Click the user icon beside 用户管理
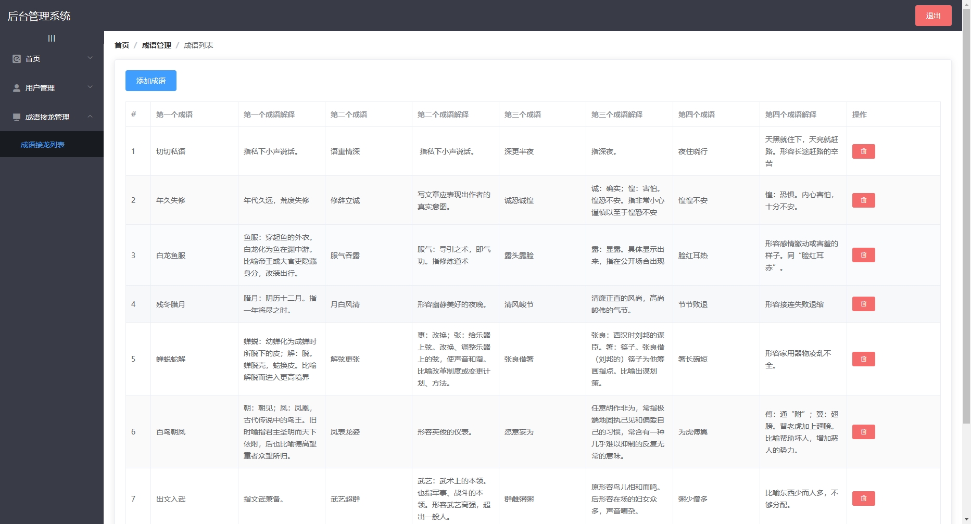971x524 pixels. point(17,88)
